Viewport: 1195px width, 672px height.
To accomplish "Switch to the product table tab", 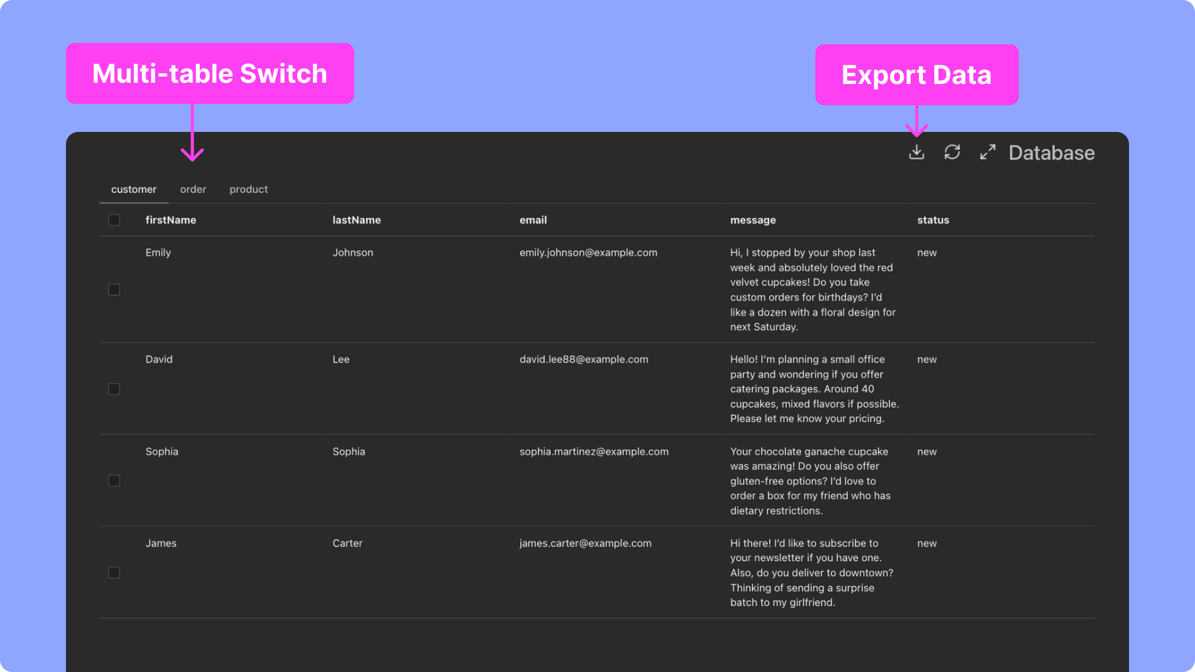I will (x=248, y=189).
